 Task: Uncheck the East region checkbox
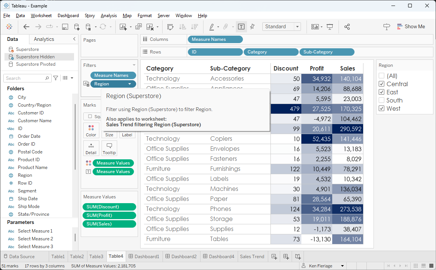pos(382,92)
